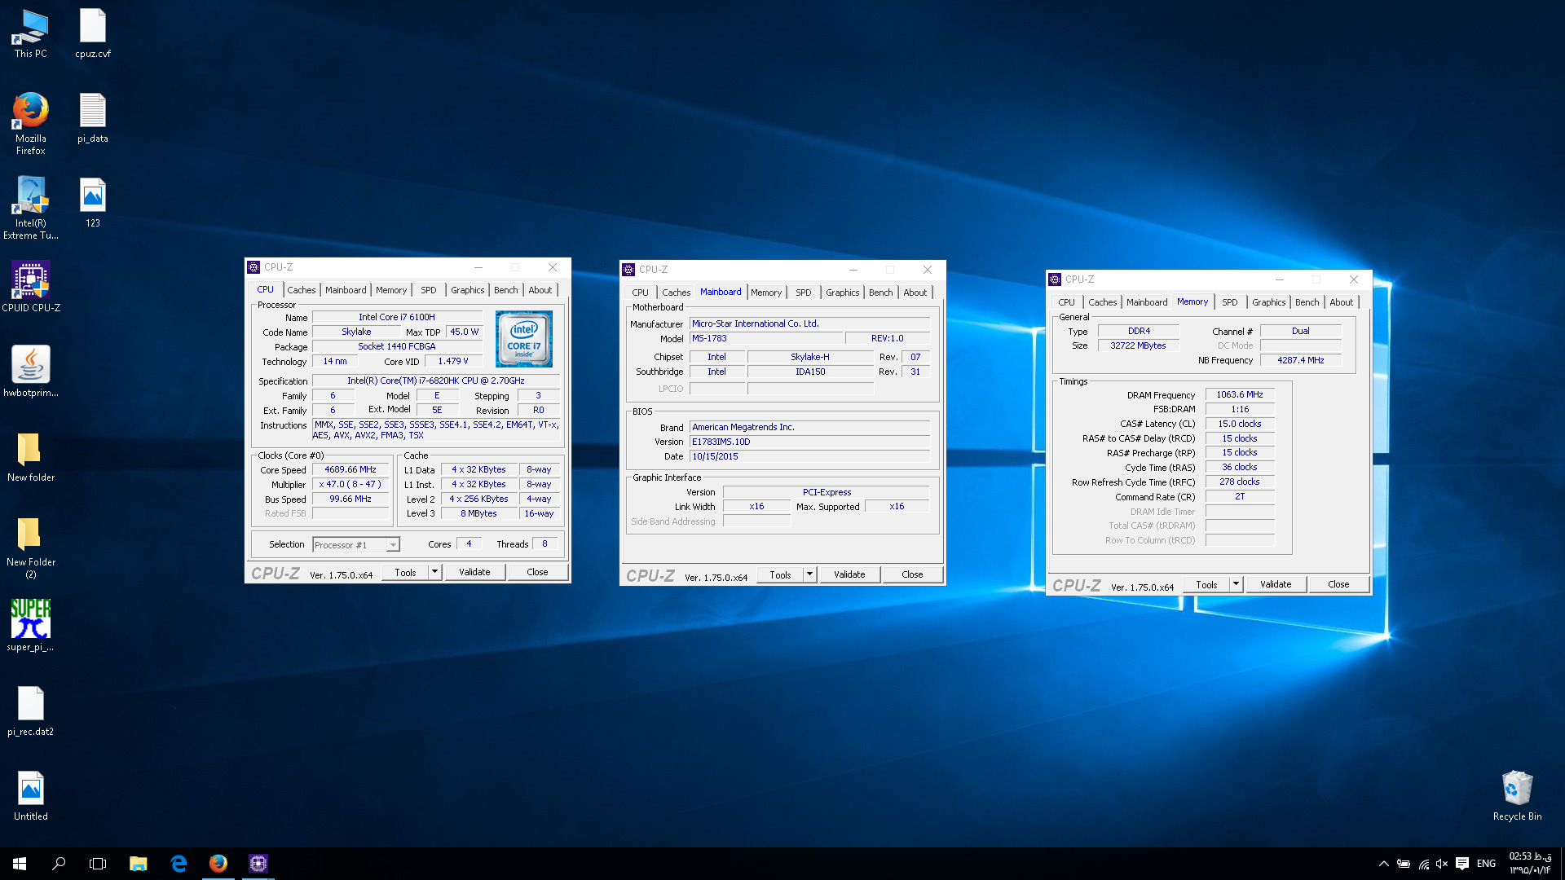Open the New Folder (2) icon
1565x880 pixels.
click(30, 548)
